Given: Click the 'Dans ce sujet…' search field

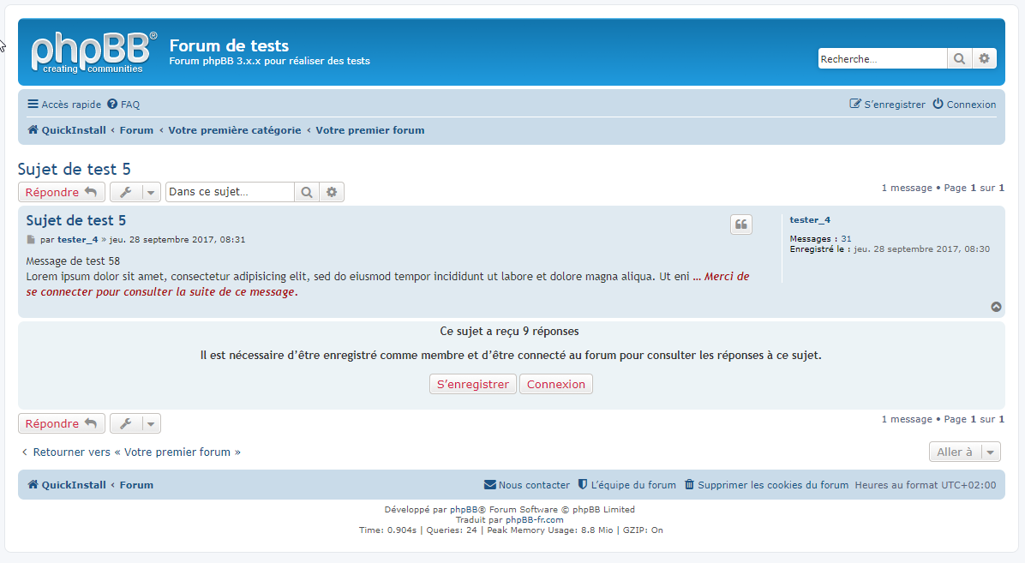Looking at the screenshot, I should click(229, 193).
